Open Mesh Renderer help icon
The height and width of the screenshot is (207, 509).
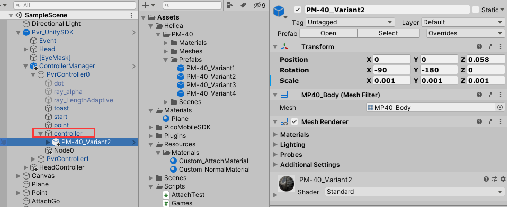(x=479, y=121)
